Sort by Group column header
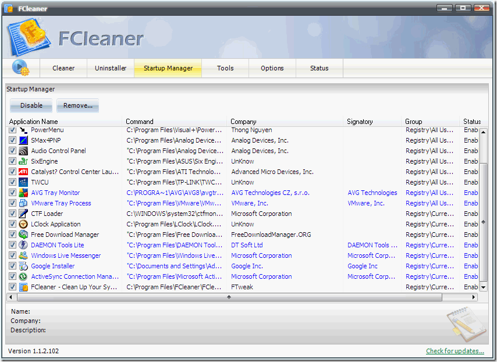 coord(431,122)
